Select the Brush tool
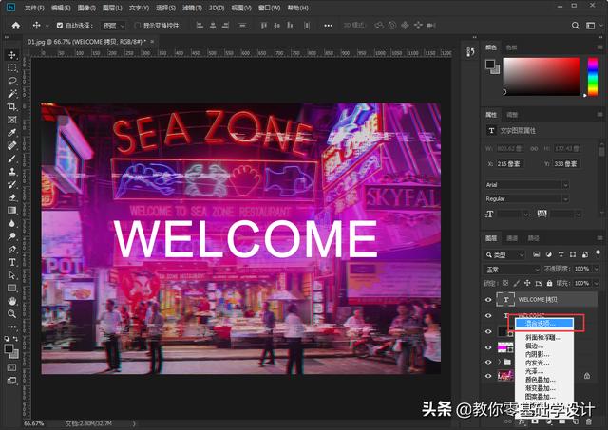Image resolution: width=608 pixels, height=430 pixels. [12, 159]
